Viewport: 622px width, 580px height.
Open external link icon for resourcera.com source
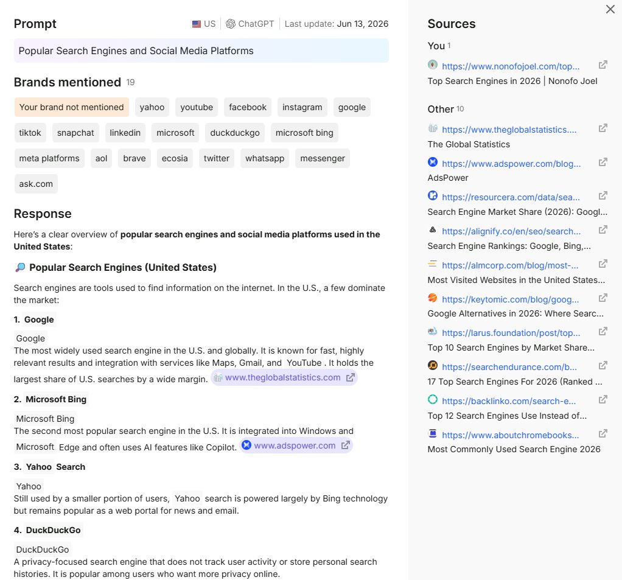[603, 195]
